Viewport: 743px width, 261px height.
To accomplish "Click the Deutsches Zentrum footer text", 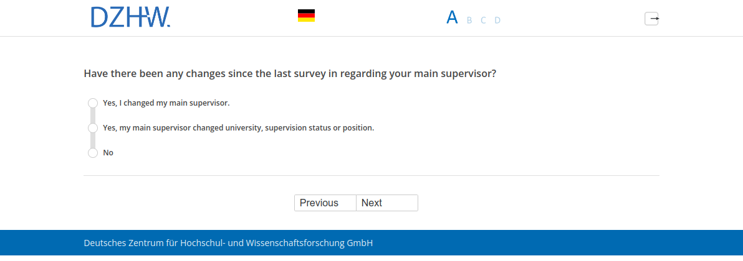I will click(228, 243).
